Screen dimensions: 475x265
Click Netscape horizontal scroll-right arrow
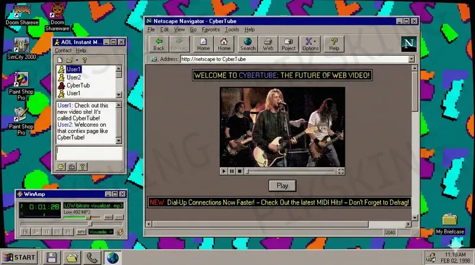(x=408, y=224)
